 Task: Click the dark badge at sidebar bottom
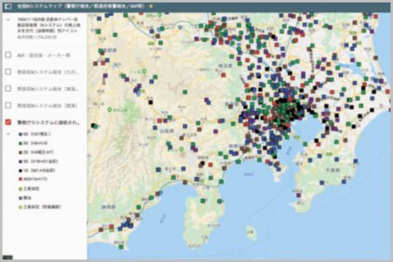(x=8, y=257)
